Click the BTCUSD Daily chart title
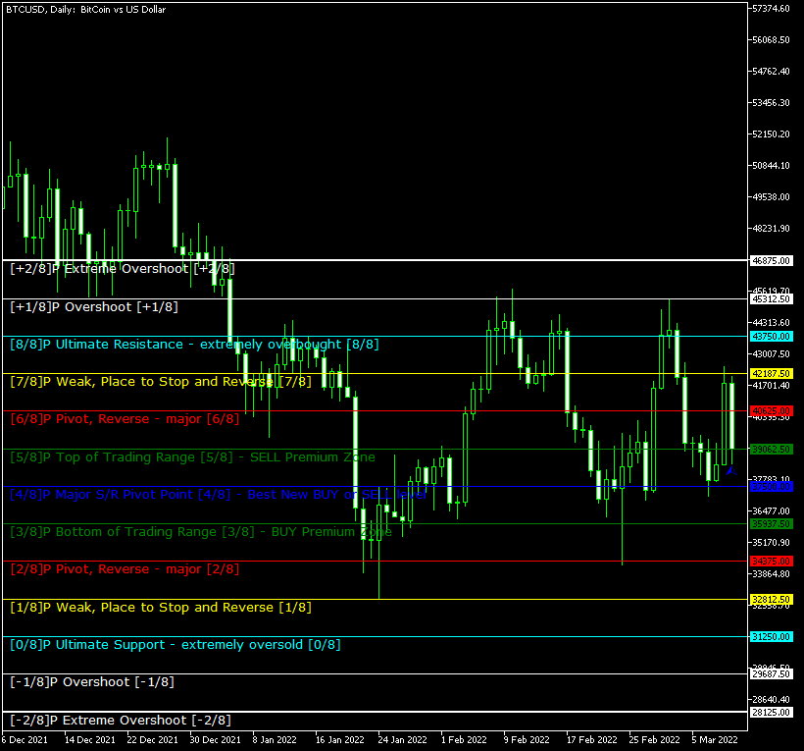Image resolution: width=804 pixels, height=751 pixels. click(x=86, y=10)
